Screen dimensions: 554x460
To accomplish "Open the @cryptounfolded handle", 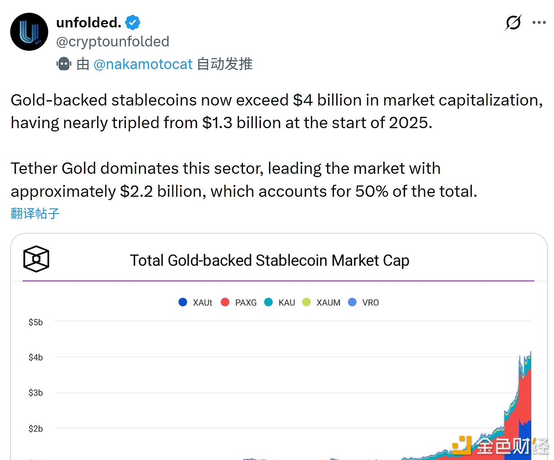I will tap(113, 42).
